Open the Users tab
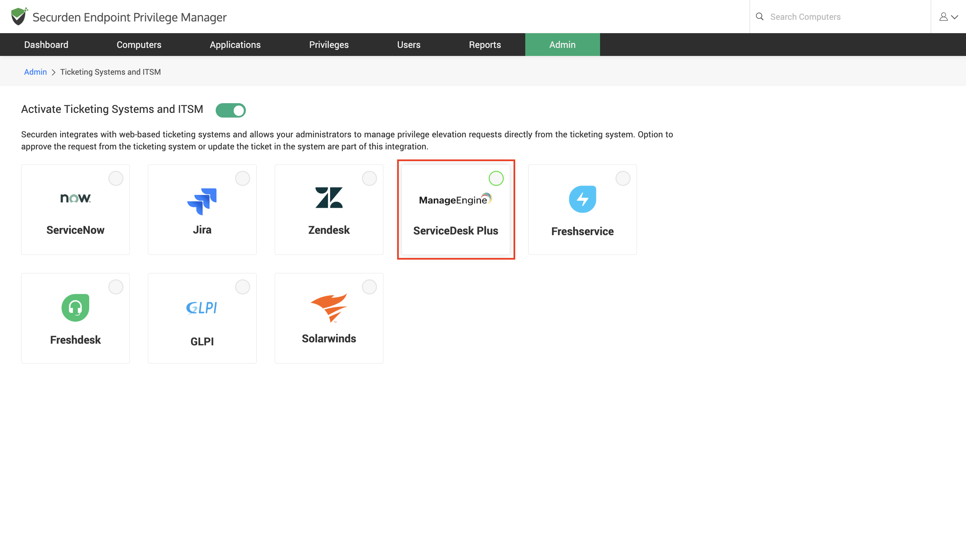966x544 pixels. (409, 45)
